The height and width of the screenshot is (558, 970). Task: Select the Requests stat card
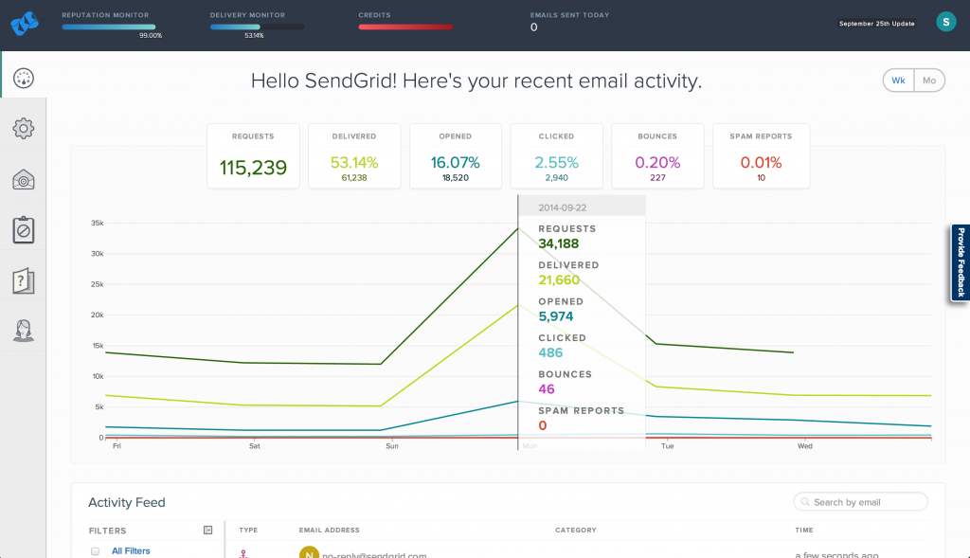tap(253, 155)
